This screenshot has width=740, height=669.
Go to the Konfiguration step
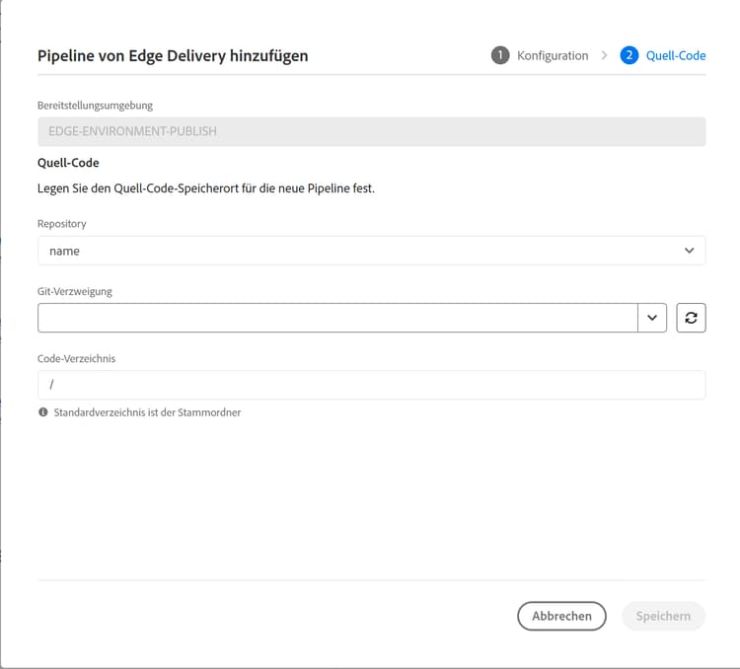553,55
